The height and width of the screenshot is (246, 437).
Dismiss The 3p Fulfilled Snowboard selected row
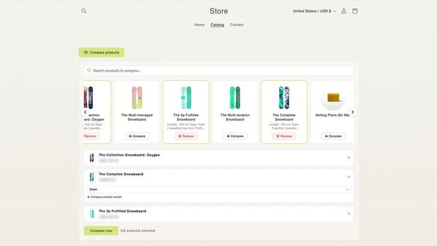click(349, 214)
